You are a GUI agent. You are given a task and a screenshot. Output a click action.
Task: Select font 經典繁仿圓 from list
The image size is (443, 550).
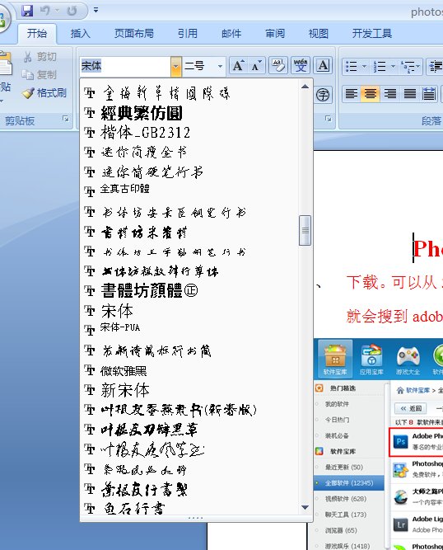pos(189,113)
